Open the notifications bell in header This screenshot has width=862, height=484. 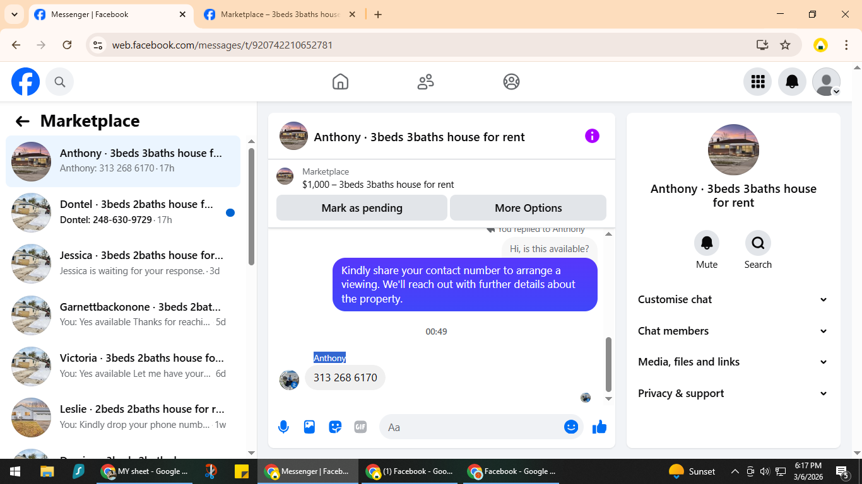(792, 81)
